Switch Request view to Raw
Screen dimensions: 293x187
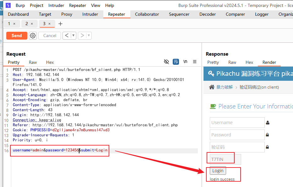33,62
